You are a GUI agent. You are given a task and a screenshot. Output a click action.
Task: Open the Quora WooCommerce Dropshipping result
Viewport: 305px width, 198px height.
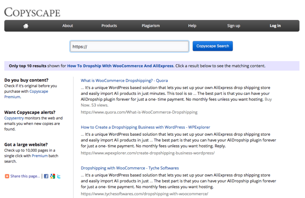click(x=124, y=81)
